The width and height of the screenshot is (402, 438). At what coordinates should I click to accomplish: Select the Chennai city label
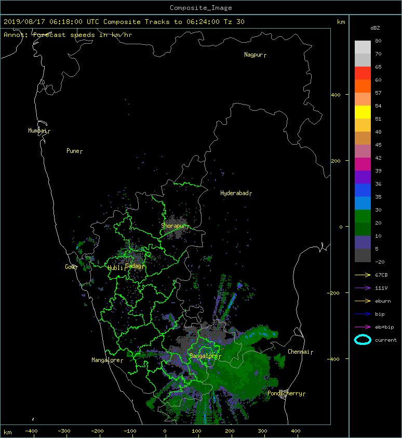coord(299,352)
